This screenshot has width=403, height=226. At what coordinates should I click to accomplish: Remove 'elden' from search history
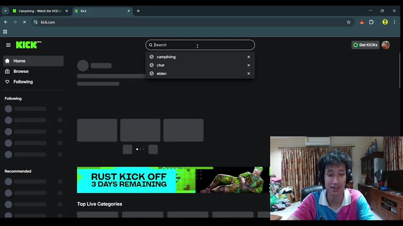pyautogui.click(x=249, y=73)
